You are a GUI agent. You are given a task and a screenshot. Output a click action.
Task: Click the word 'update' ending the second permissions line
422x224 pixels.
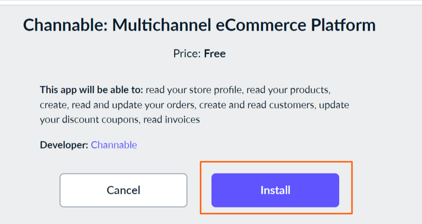pos(334,105)
